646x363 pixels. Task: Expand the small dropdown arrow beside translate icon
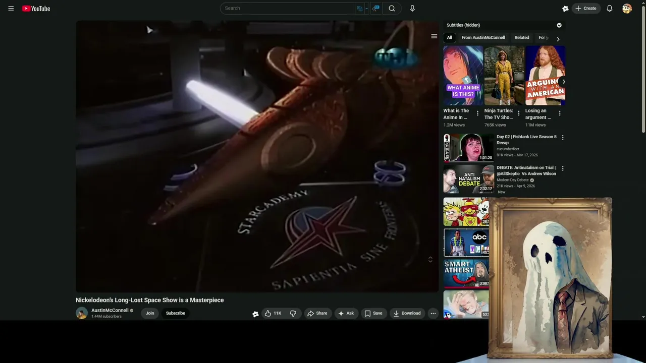click(x=366, y=9)
